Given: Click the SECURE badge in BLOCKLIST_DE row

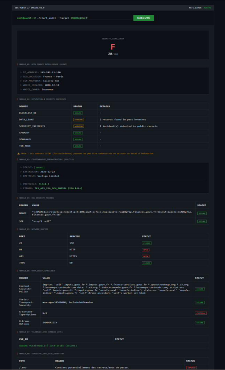Looking at the screenshot, I should pyautogui.click(x=78, y=113).
